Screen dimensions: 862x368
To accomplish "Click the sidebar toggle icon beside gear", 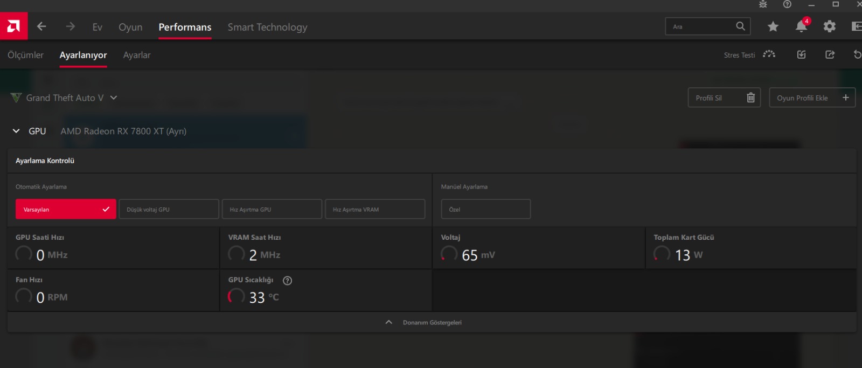I will click(856, 26).
